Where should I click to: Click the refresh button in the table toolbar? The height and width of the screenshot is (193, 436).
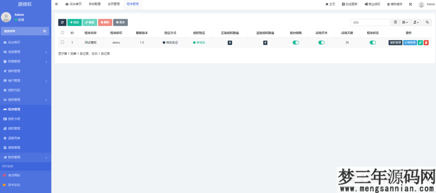(62, 22)
